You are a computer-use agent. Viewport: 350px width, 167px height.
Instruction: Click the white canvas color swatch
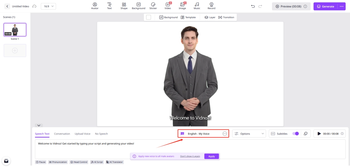click(x=149, y=17)
